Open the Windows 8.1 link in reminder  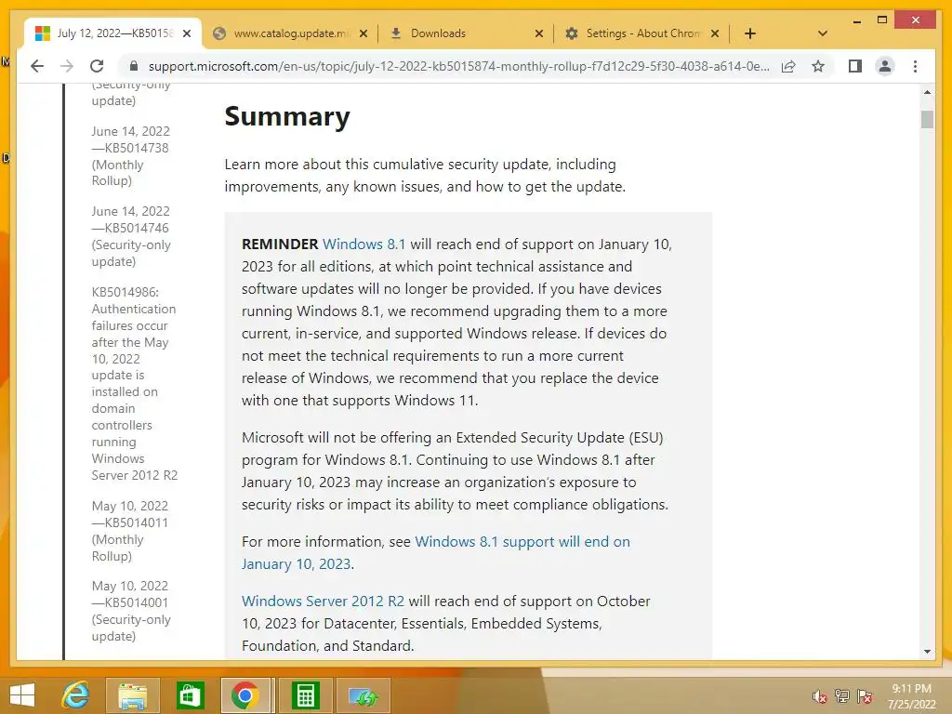click(364, 245)
